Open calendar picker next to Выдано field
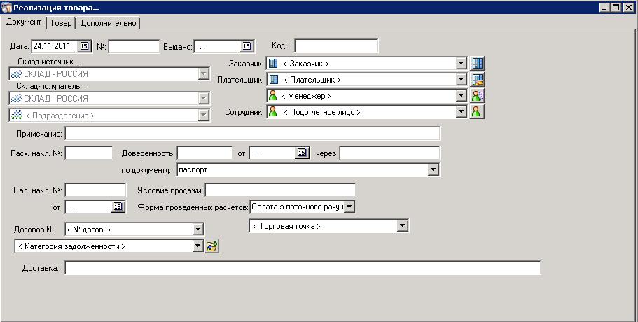 tap(247, 47)
